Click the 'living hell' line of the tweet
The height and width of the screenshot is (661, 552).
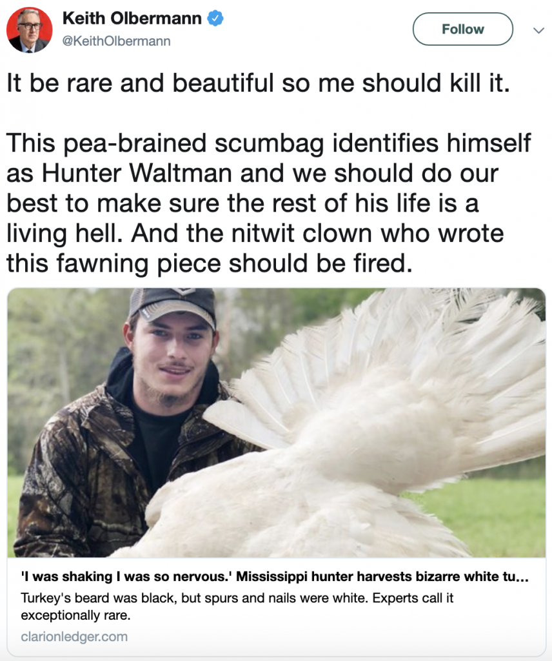(x=255, y=234)
